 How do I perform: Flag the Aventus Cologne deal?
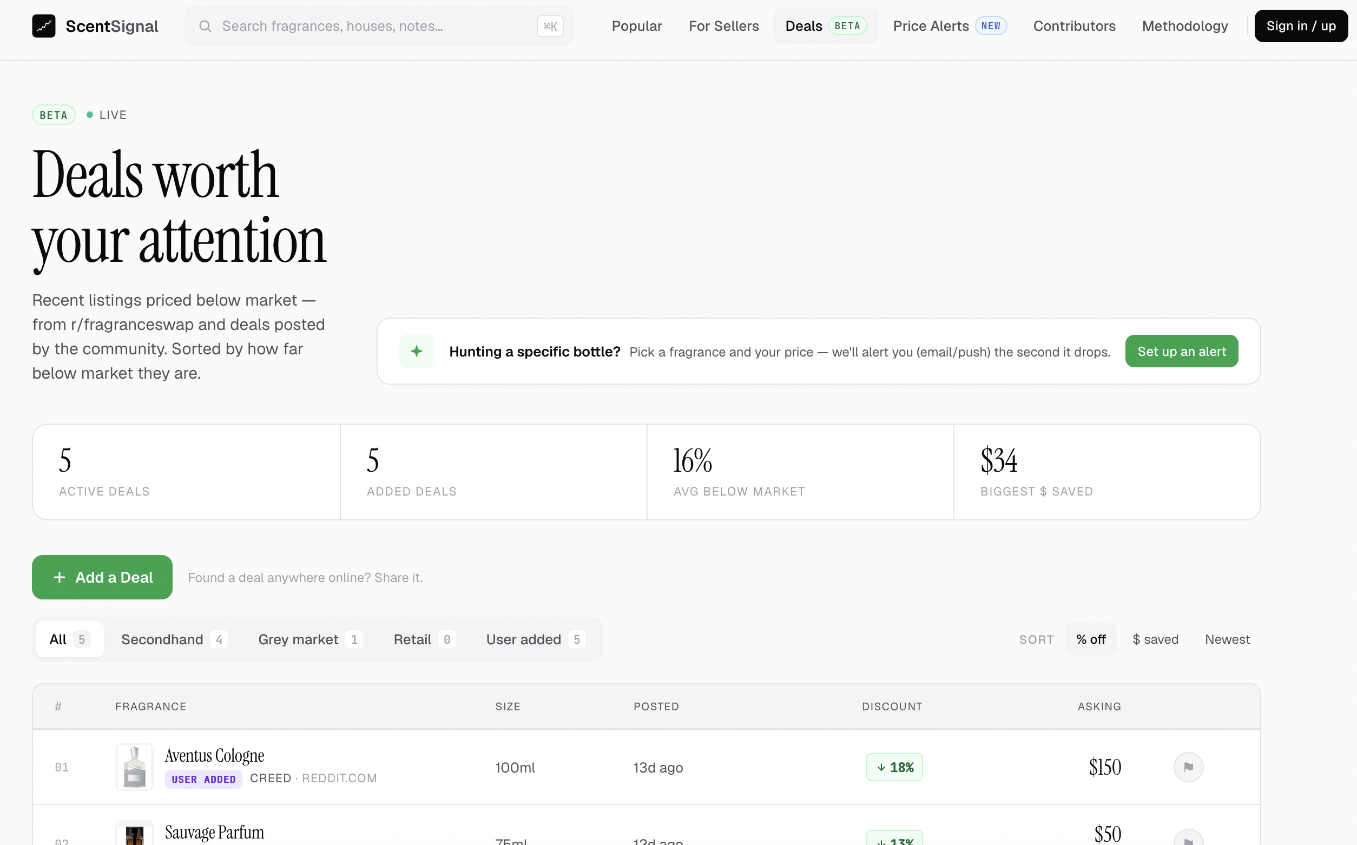click(x=1188, y=767)
